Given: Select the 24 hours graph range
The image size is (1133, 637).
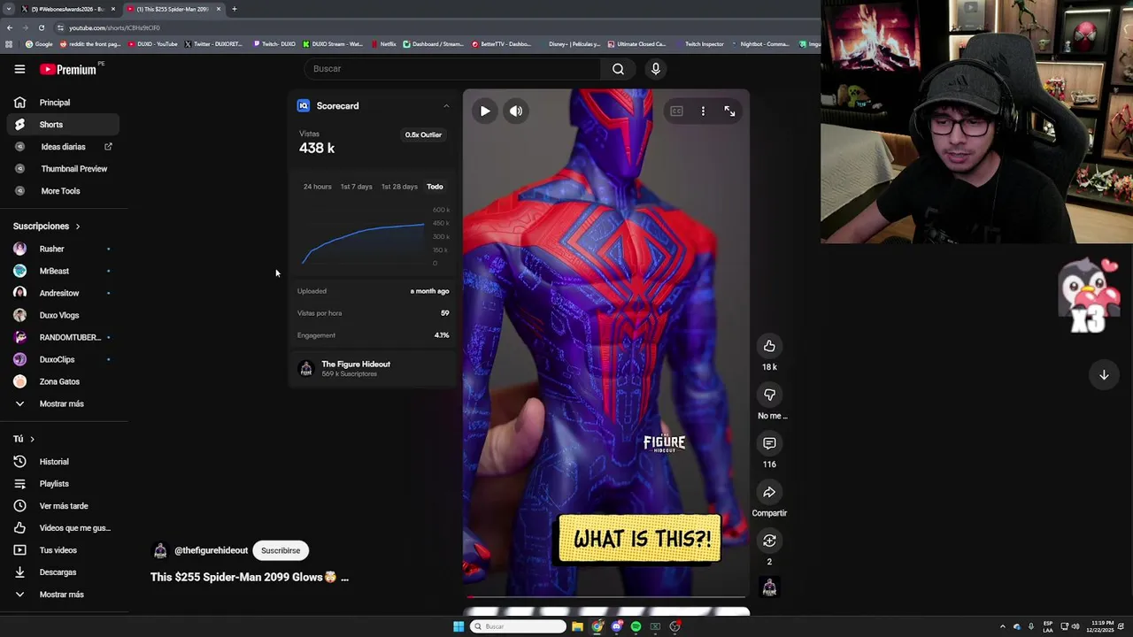Looking at the screenshot, I should tap(317, 187).
